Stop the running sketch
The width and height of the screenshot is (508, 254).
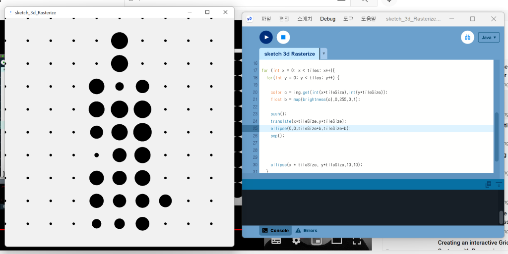tap(283, 37)
